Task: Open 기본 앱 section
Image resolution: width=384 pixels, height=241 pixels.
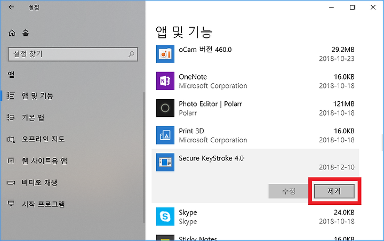Action: 33,117
